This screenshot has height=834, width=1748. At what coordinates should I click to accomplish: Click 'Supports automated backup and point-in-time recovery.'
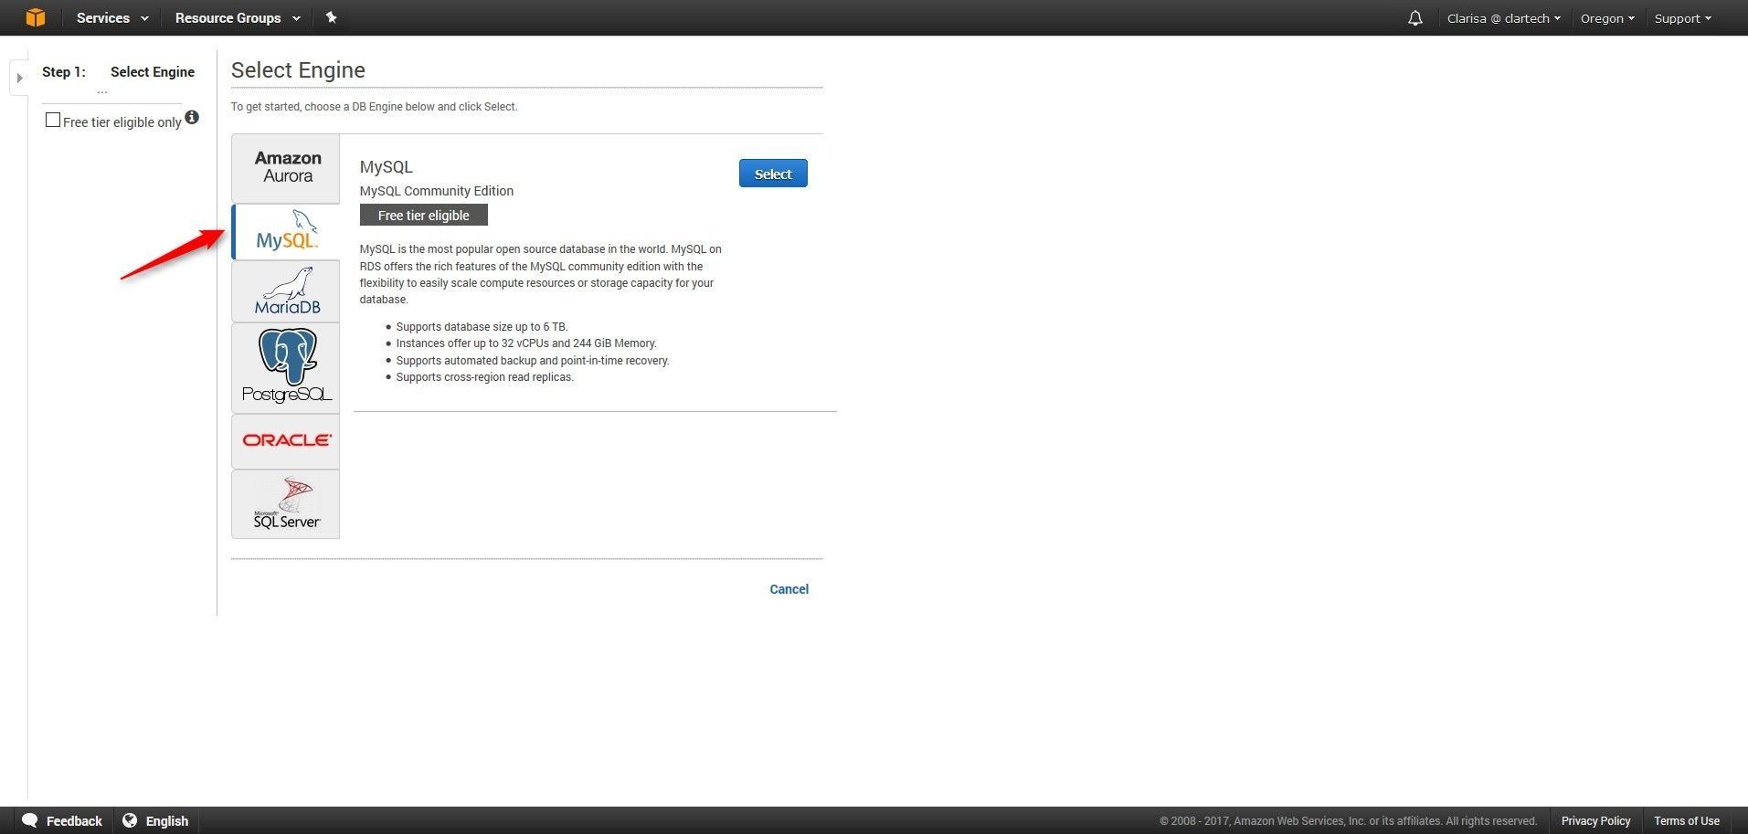click(533, 361)
